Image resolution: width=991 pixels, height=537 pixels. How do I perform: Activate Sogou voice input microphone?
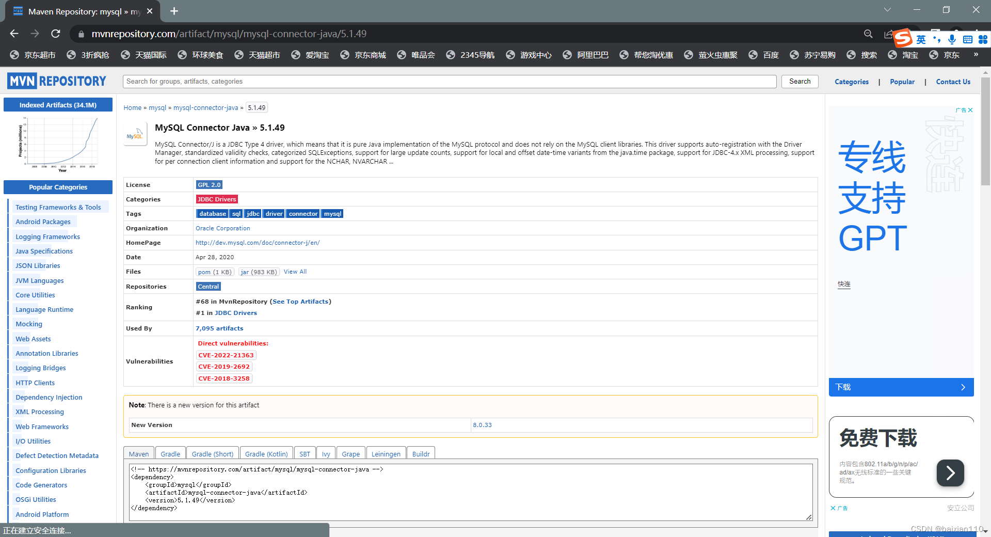952,40
